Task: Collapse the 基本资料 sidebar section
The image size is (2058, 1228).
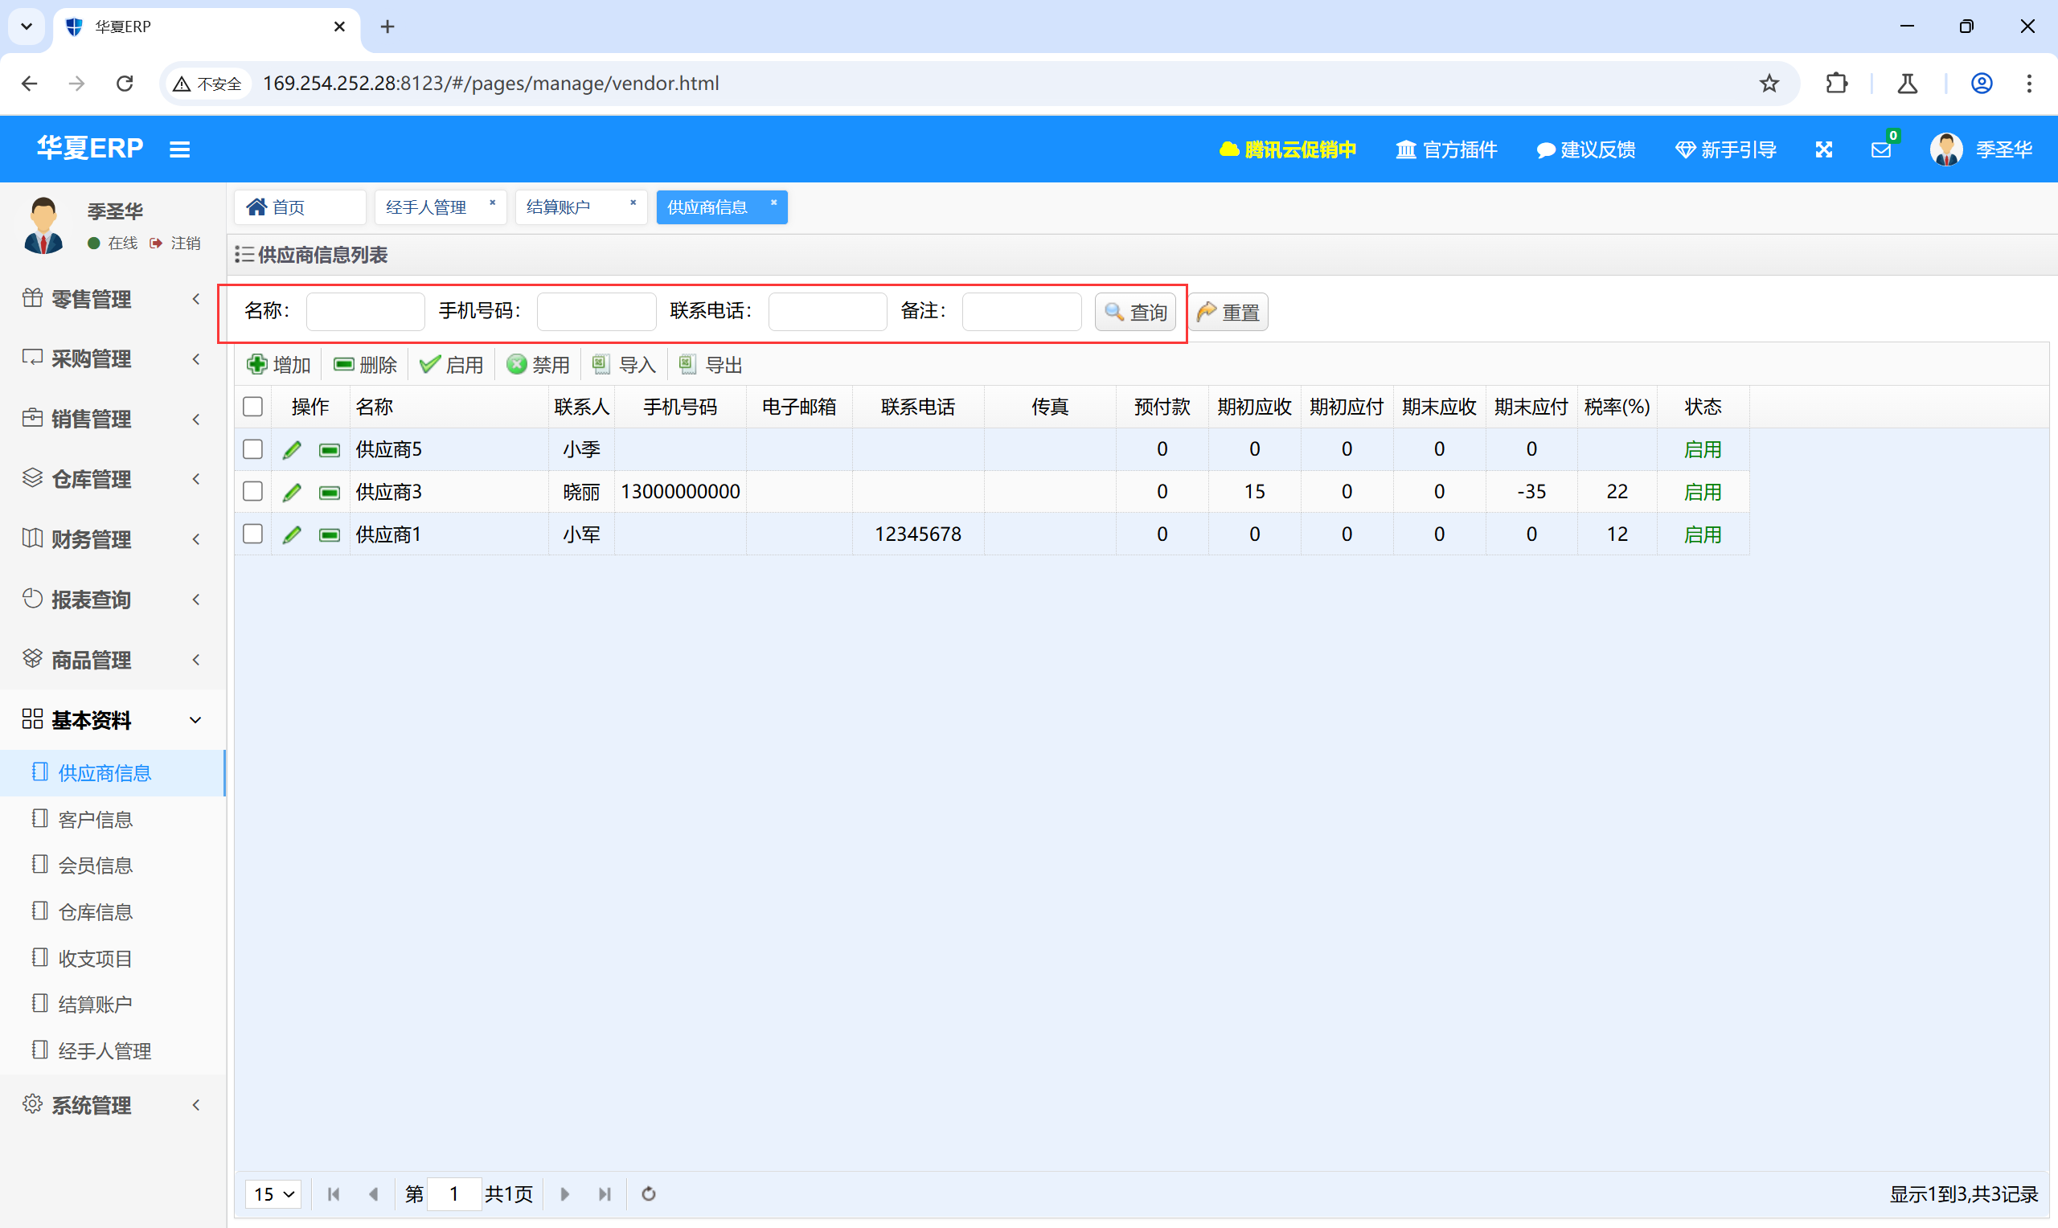Action: 113,720
